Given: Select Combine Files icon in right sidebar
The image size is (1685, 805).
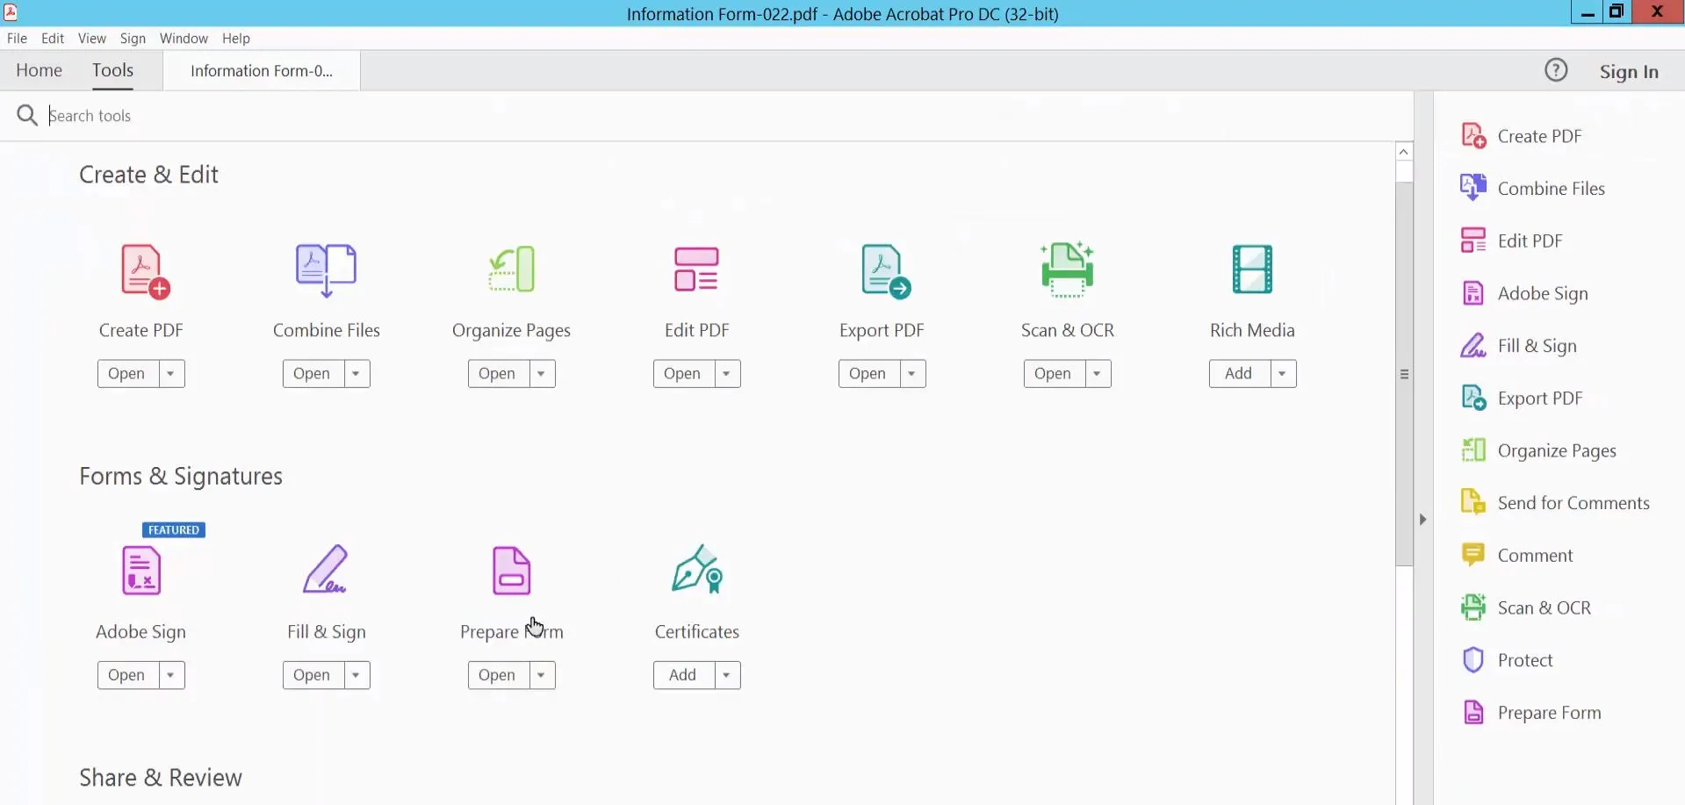Looking at the screenshot, I should pos(1473,188).
